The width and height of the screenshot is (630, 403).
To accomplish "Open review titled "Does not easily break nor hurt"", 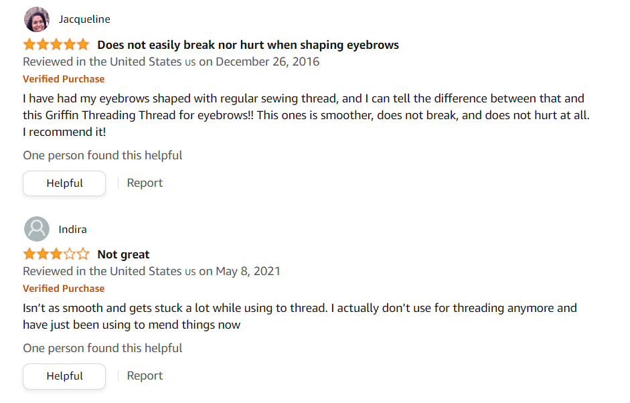I will click(248, 45).
